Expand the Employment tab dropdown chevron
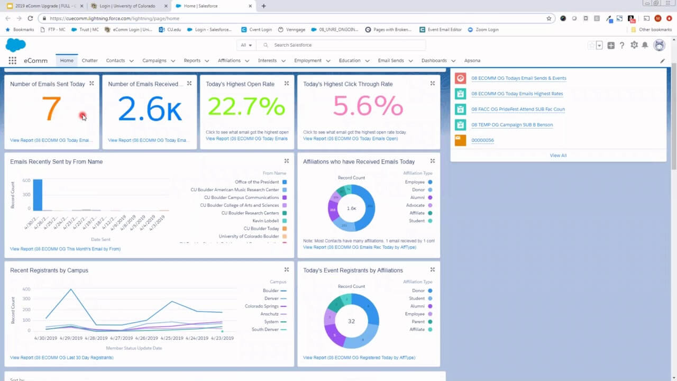The image size is (677, 381). 328,61
